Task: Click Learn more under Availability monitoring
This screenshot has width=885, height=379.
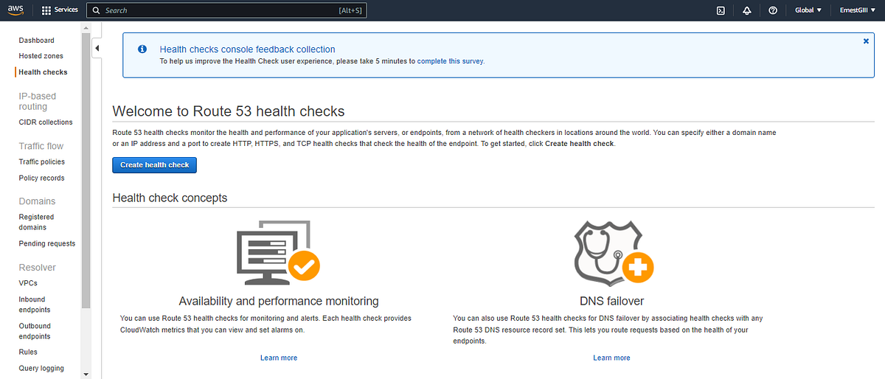Action: 279,358
